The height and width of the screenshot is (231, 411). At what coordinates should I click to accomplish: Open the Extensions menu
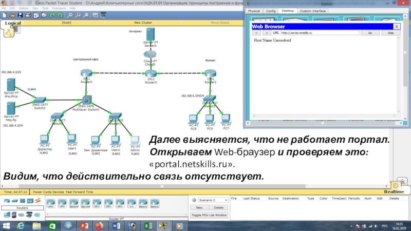tap(59, 8)
